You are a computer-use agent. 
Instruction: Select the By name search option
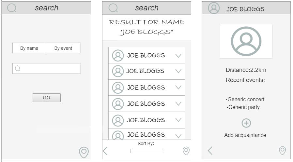pos(29,48)
